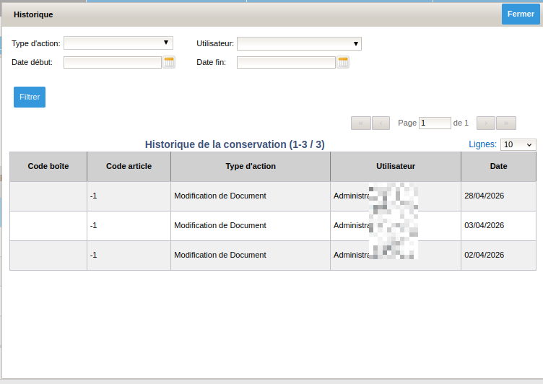The image size is (543, 384).
Task: Click the Historique de la conservation title
Action: [x=235, y=144]
